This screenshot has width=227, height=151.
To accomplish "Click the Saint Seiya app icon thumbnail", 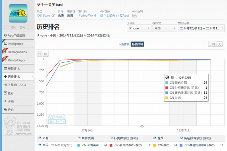I will [18, 13].
